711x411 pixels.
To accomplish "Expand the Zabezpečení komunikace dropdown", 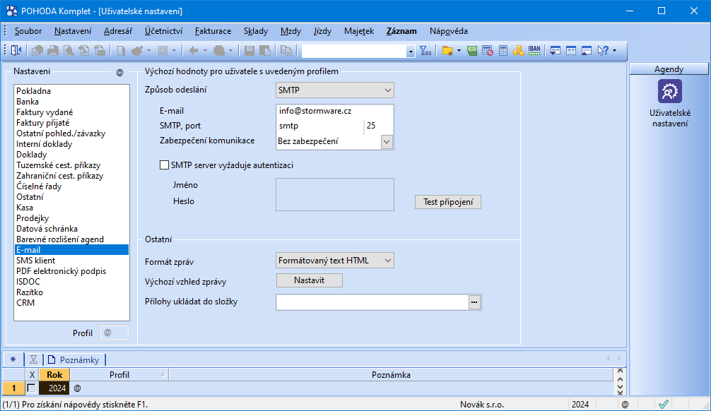I will (x=387, y=141).
